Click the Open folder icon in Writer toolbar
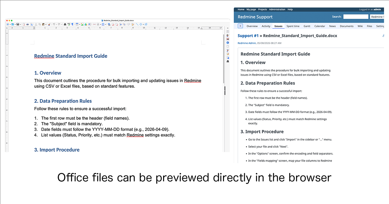 (x=13, y=24)
